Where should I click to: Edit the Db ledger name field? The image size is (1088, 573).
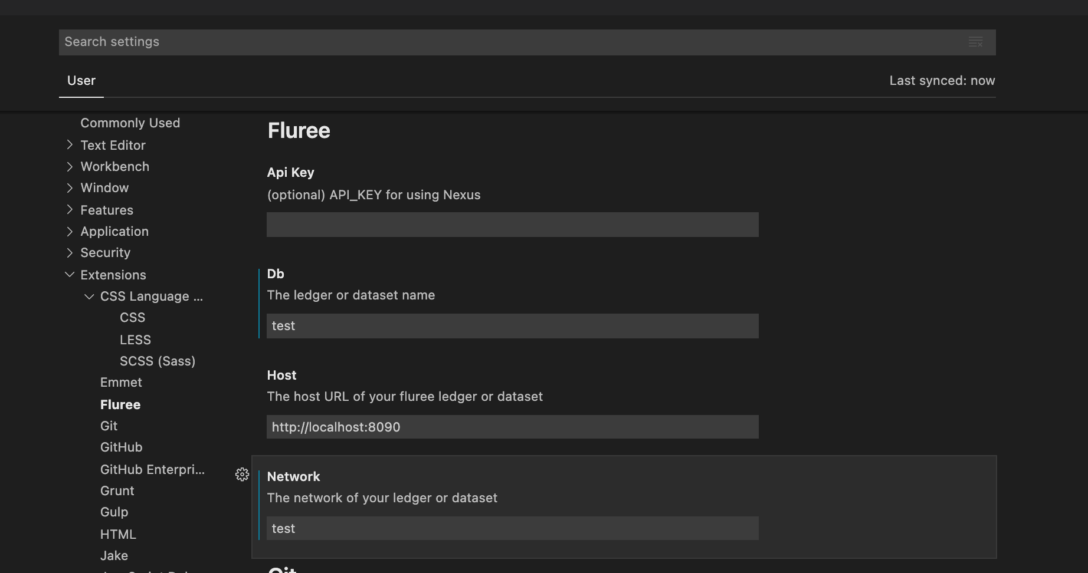(513, 326)
